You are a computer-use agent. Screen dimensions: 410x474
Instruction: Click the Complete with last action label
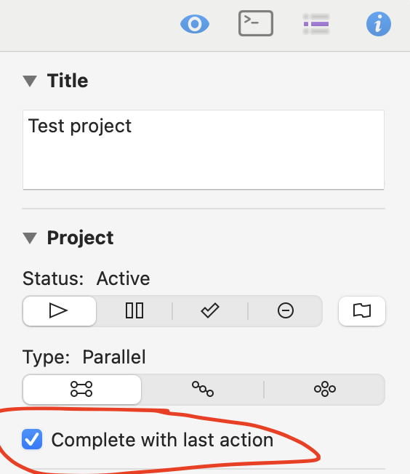(x=162, y=440)
